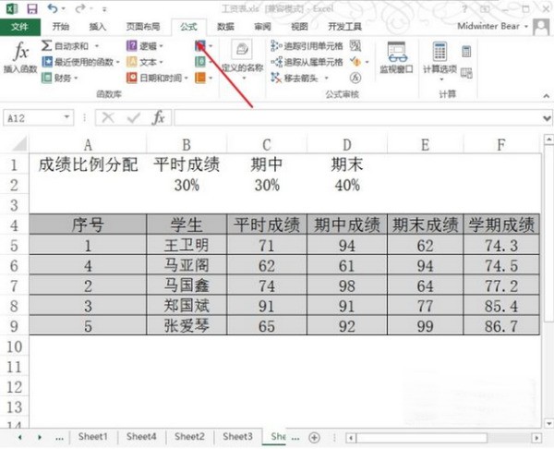Open the Logical functions library (逻辑)
Screen dimensions: 554x449
[x=145, y=46]
